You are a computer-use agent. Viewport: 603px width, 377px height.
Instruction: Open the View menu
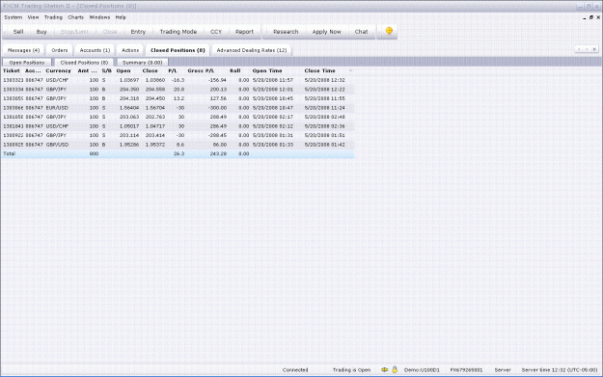point(33,17)
